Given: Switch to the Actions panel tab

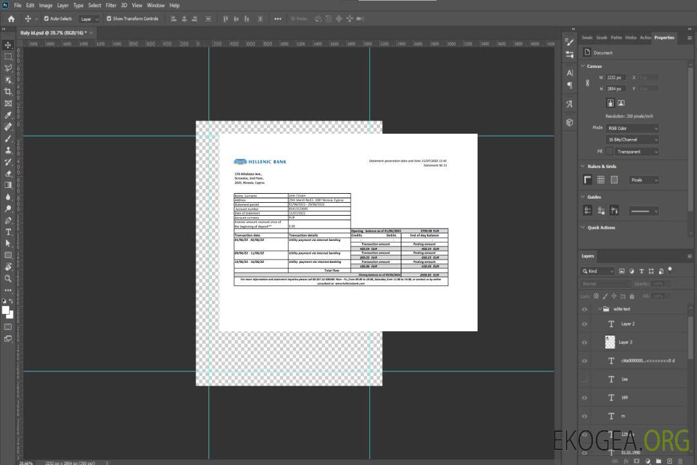Looking at the screenshot, I should point(645,37).
